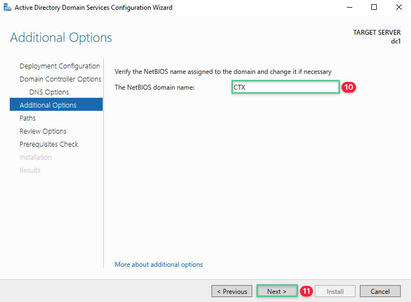This screenshot has width=411, height=302.
Task: Go back with the Previous button
Action: click(232, 292)
